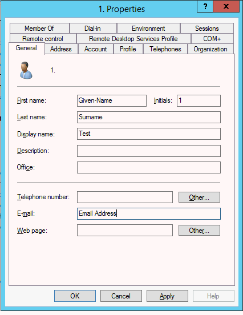Click the Initials text box

(x=199, y=100)
